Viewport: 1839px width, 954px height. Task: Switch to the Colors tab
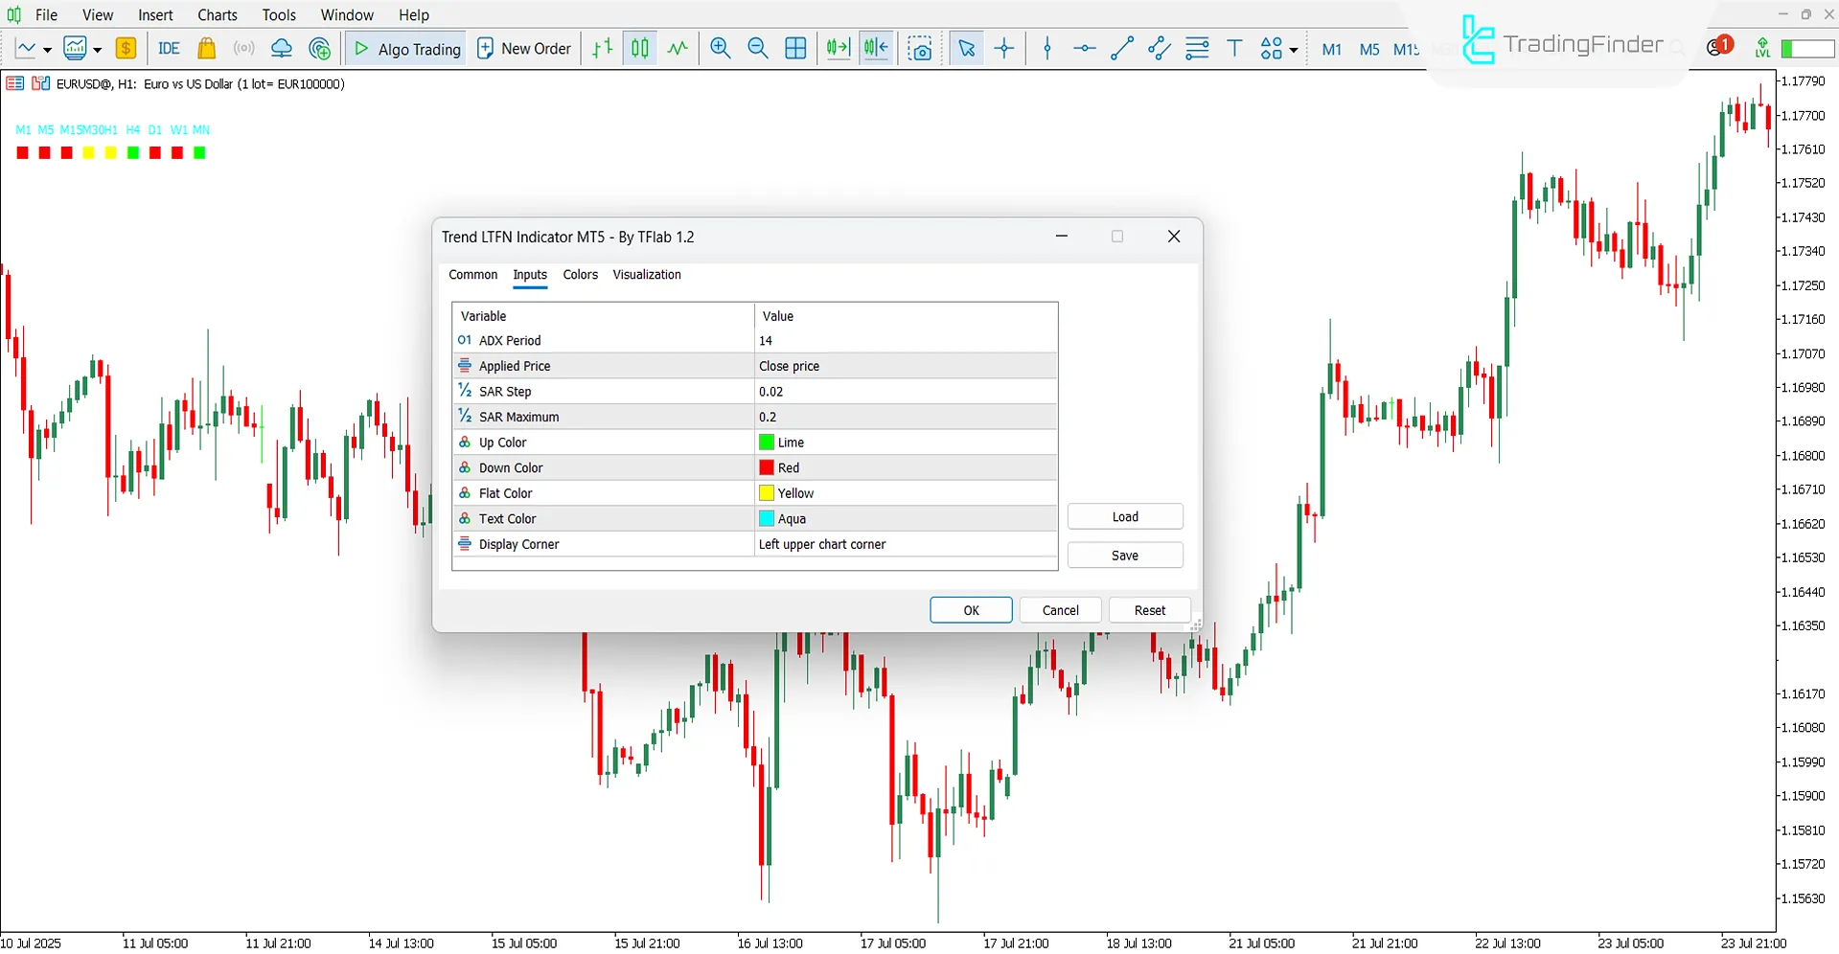(x=580, y=275)
